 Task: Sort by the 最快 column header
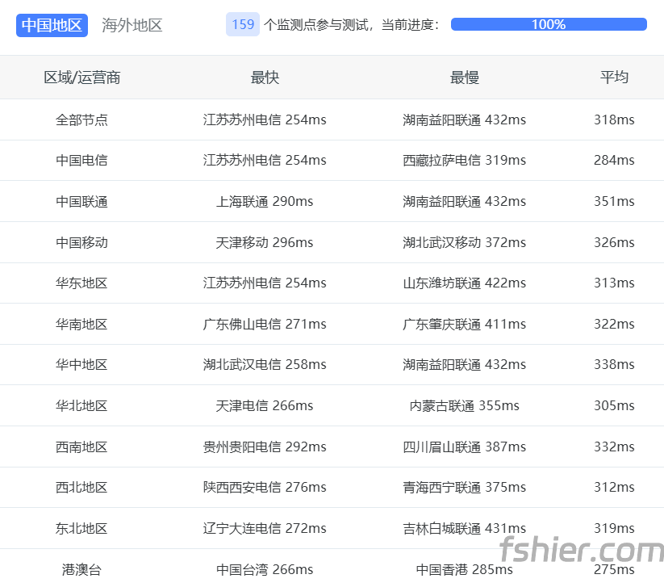pos(265,78)
